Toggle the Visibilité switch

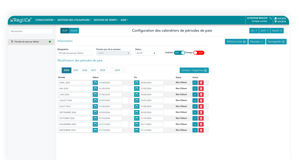179,53
